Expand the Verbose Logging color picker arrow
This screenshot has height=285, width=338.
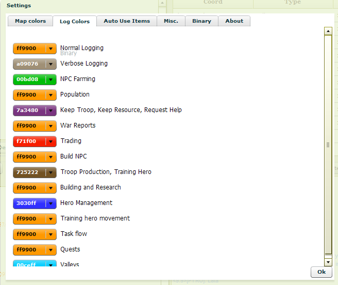click(x=50, y=64)
